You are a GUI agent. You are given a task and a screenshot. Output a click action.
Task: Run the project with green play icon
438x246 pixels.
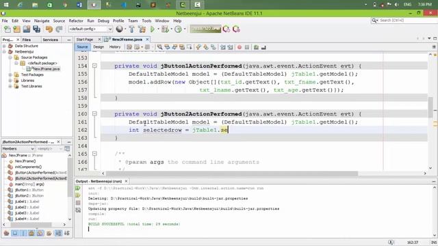click(x=153, y=29)
